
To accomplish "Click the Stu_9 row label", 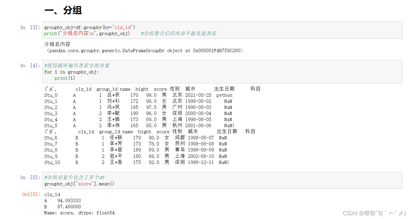I will 51,156.
